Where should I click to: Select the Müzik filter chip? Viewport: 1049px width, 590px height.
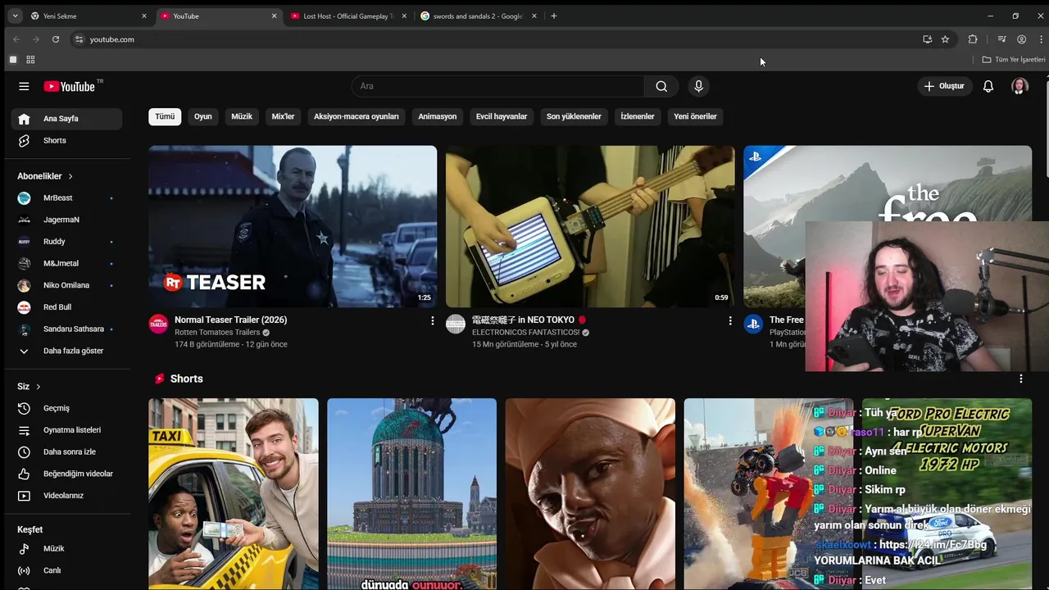coord(242,116)
